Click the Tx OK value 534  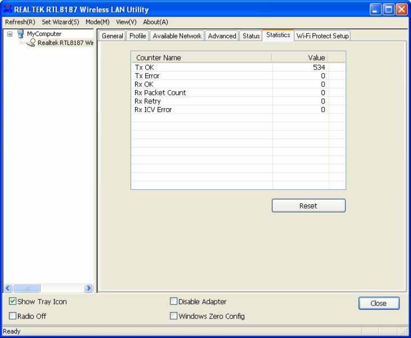319,67
